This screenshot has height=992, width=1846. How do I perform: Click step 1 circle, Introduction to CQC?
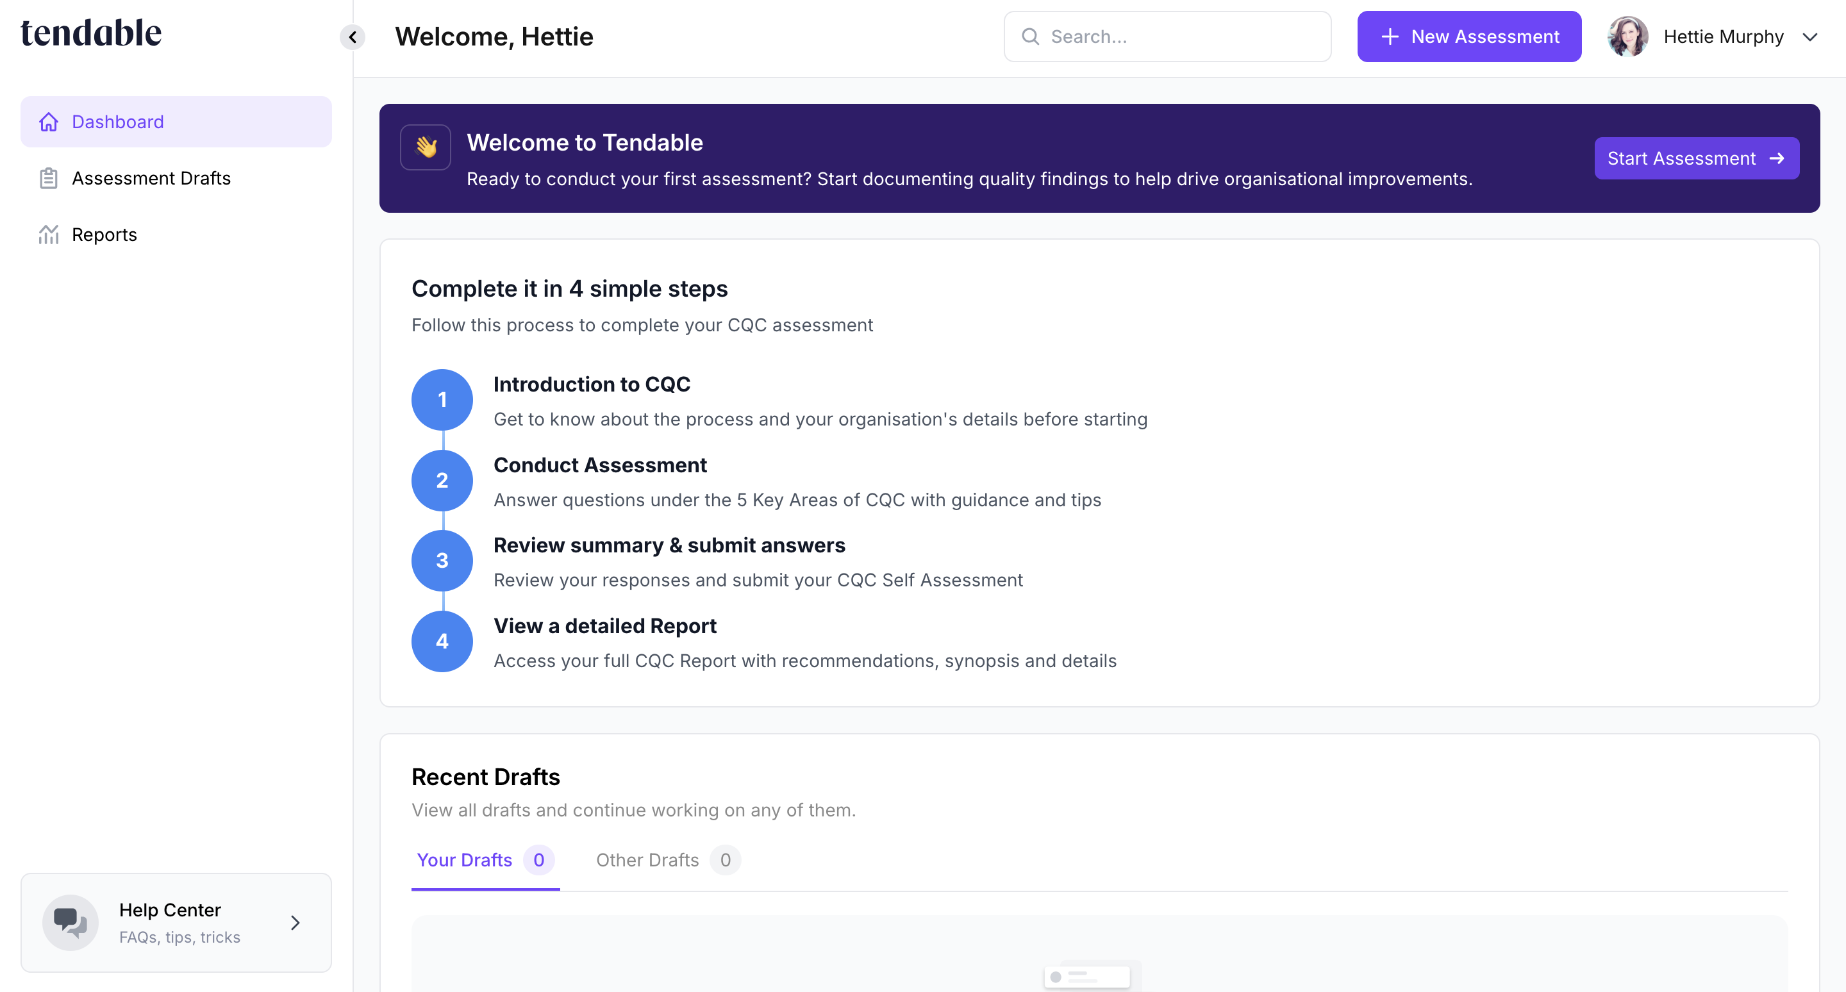(x=442, y=400)
